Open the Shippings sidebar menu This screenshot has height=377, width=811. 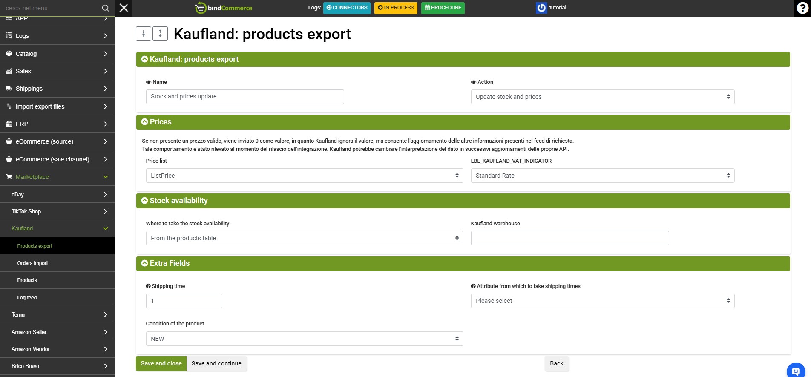tap(58, 89)
